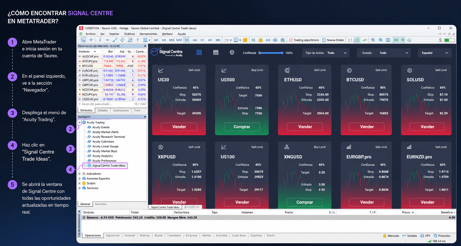Select the vertical line drawing tool

coord(100,40)
